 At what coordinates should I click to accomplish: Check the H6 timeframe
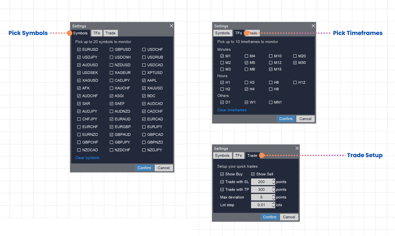pos(271,82)
